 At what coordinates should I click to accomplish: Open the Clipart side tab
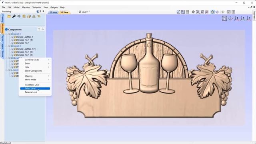[x=2, y=38]
